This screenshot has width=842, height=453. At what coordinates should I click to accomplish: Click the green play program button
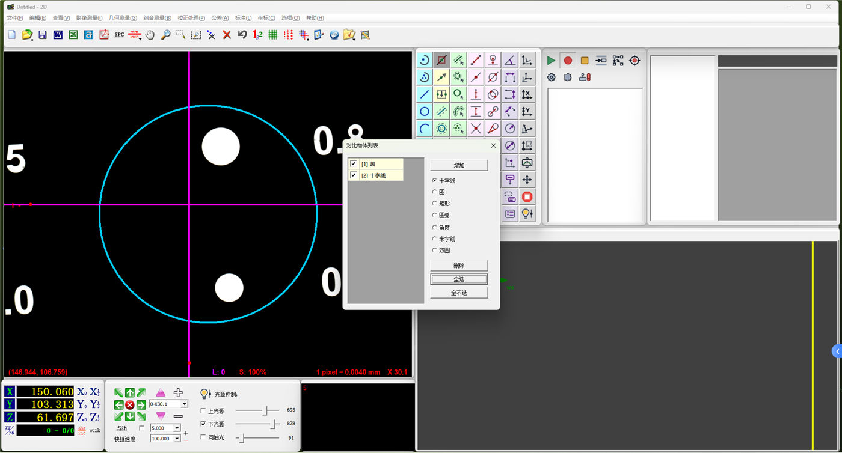tap(551, 61)
